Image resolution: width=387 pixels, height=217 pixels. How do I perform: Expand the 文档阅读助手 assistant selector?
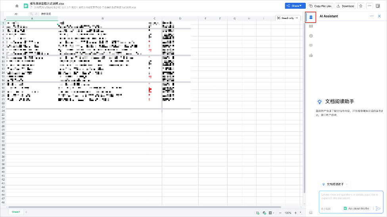tap(335, 184)
